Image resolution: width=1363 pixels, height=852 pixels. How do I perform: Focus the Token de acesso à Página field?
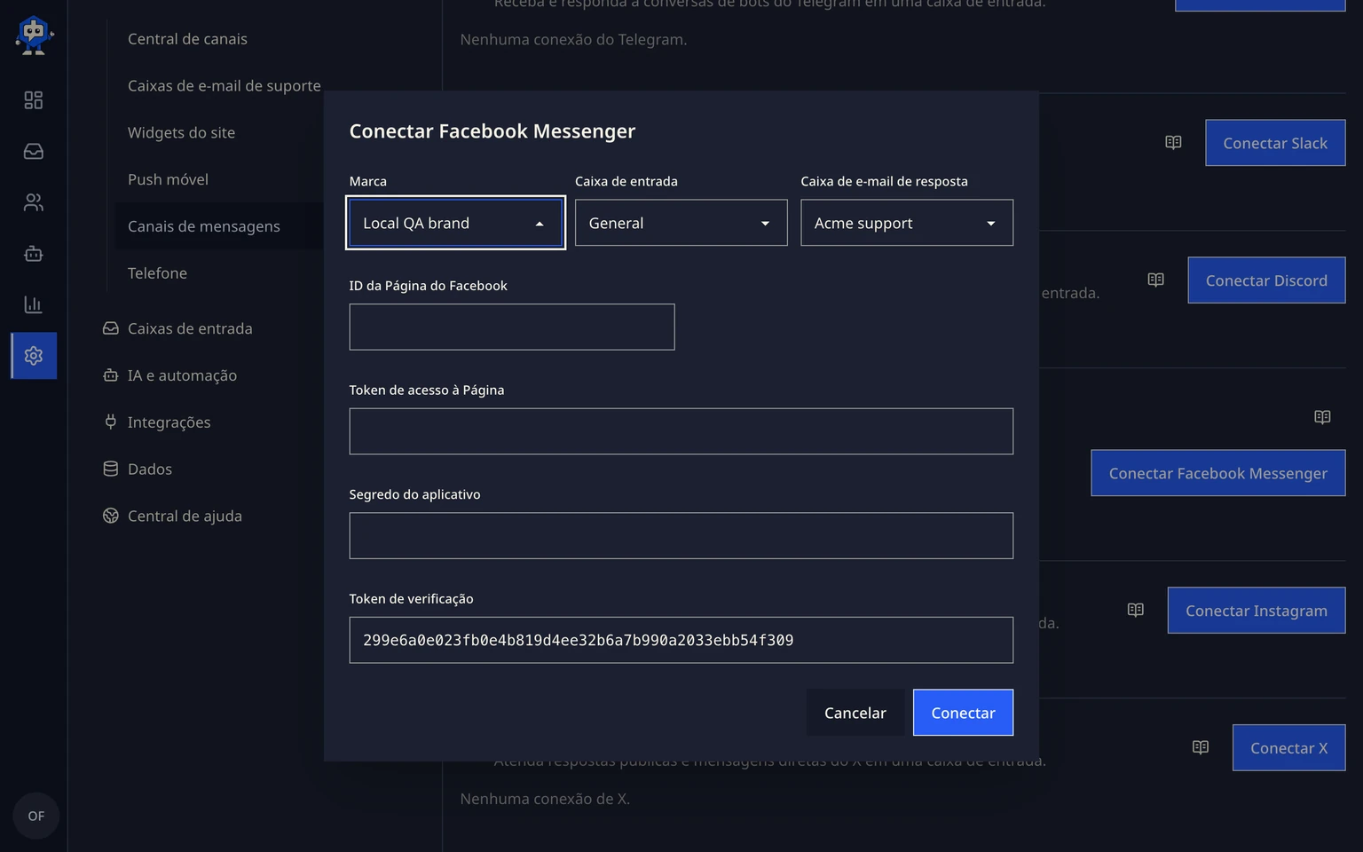coord(681,431)
